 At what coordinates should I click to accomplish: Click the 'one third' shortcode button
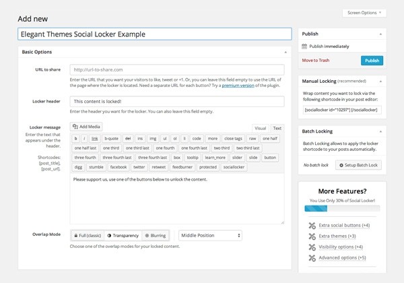coord(111,148)
